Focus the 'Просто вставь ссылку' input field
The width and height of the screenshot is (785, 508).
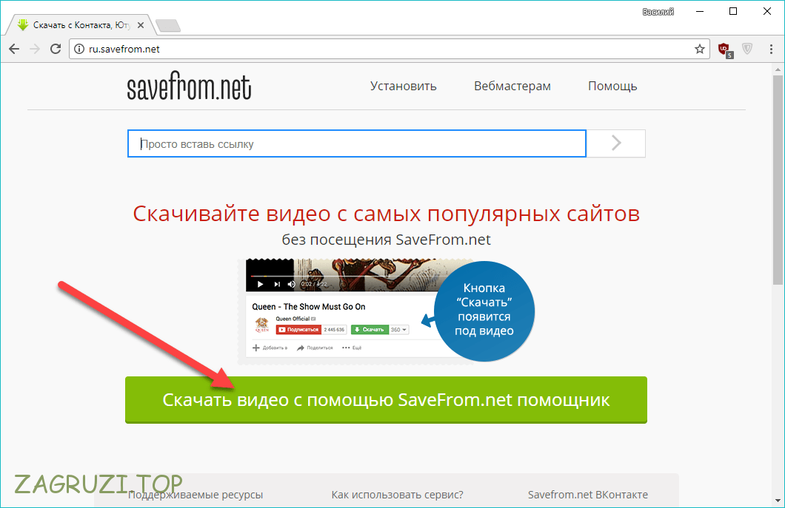356,143
